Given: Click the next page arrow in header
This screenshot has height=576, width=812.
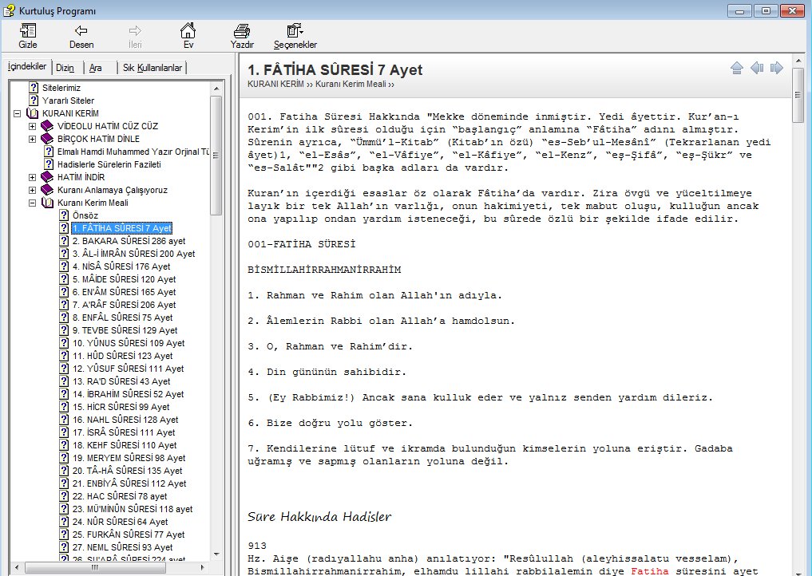Looking at the screenshot, I should tap(776, 69).
